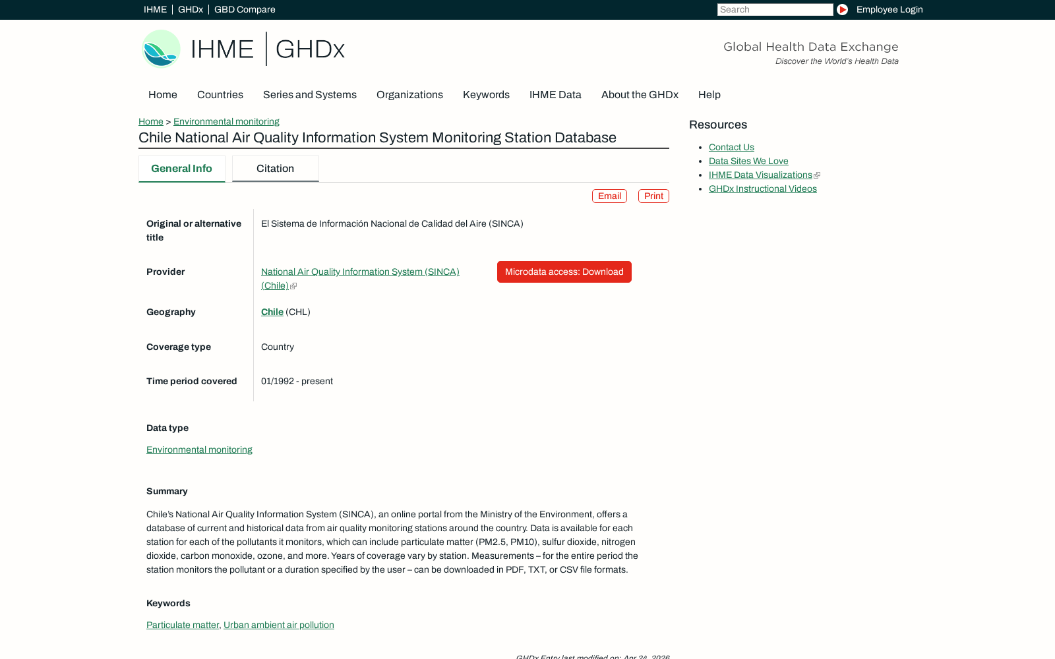
Task: Open the Contact Us resource link
Action: coord(731,148)
